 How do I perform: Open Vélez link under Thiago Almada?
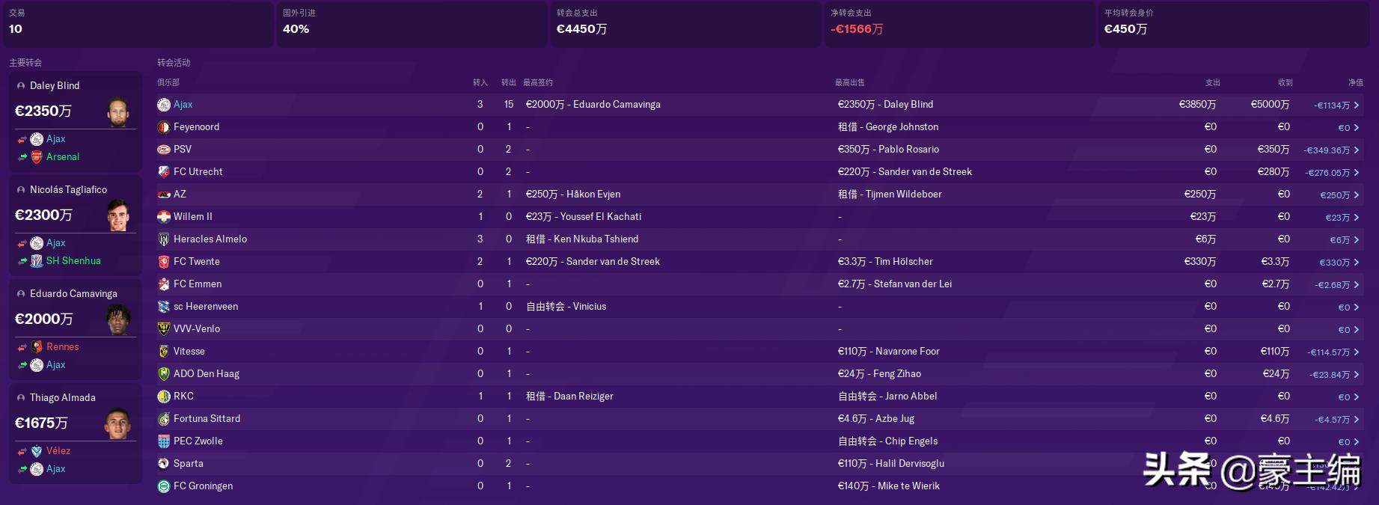tap(58, 451)
